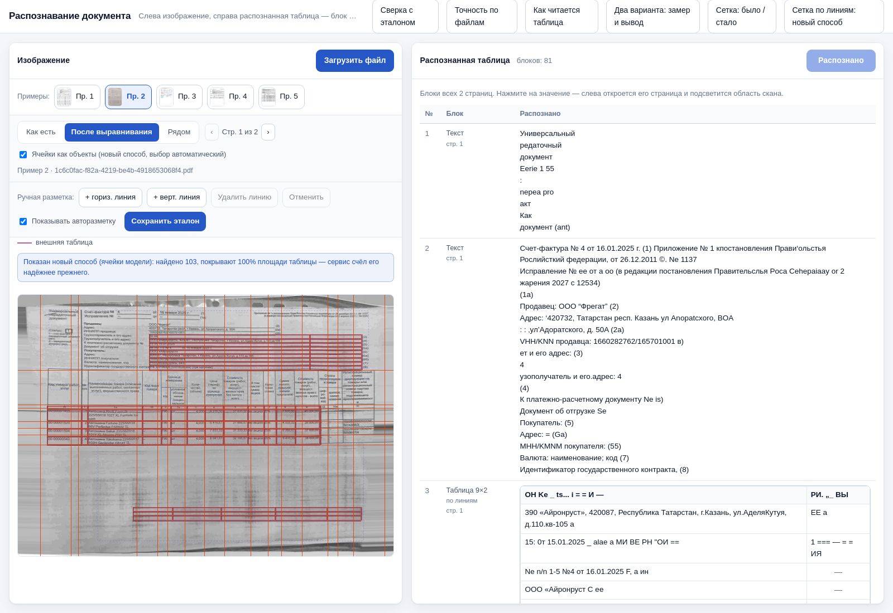The width and height of the screenshot is (893, 613).
Task: Select example 'Пр. 2' thumbnail
Action: (x=128, y=97)
